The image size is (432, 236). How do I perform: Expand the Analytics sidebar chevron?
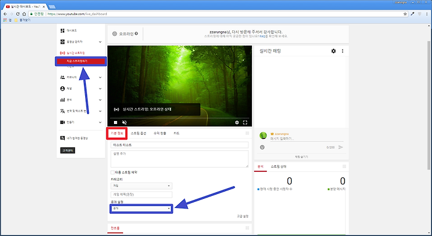coord(100,100)
